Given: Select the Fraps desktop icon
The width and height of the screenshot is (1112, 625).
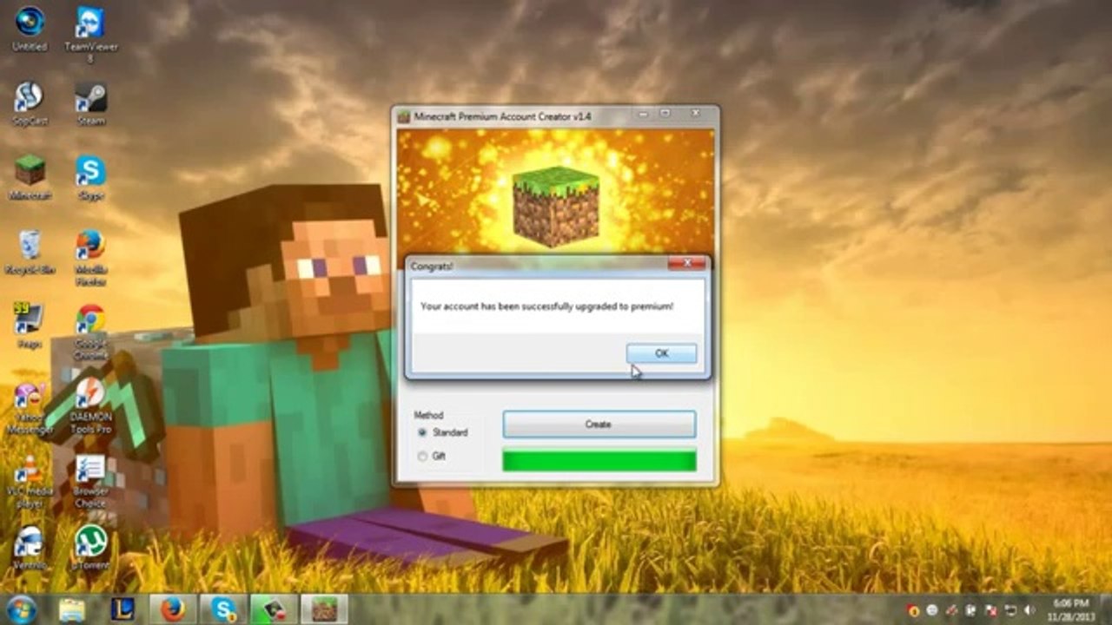Looking at the screenshot, I should (30, 326).
